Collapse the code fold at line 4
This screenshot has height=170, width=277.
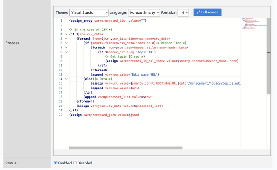[66, 34]
